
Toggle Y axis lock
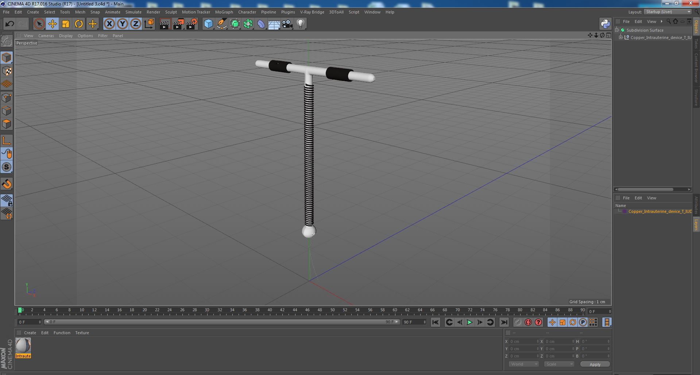(123, 24)
